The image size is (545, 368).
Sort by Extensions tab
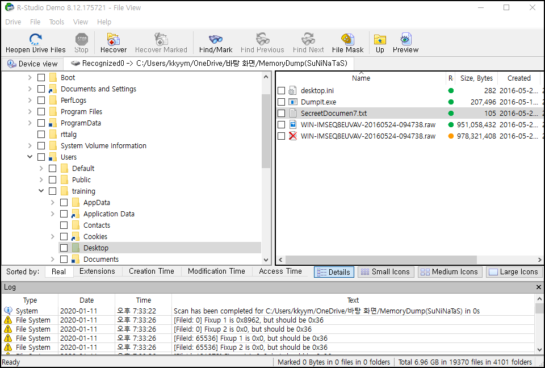tap(97, 271)
